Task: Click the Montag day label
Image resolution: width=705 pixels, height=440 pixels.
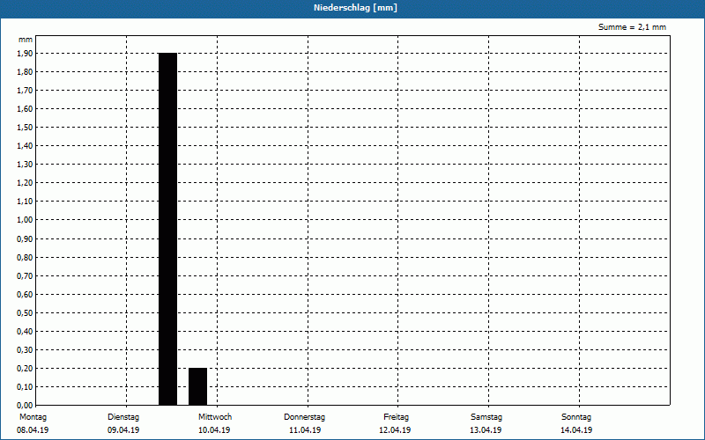Action: point(33,417)
